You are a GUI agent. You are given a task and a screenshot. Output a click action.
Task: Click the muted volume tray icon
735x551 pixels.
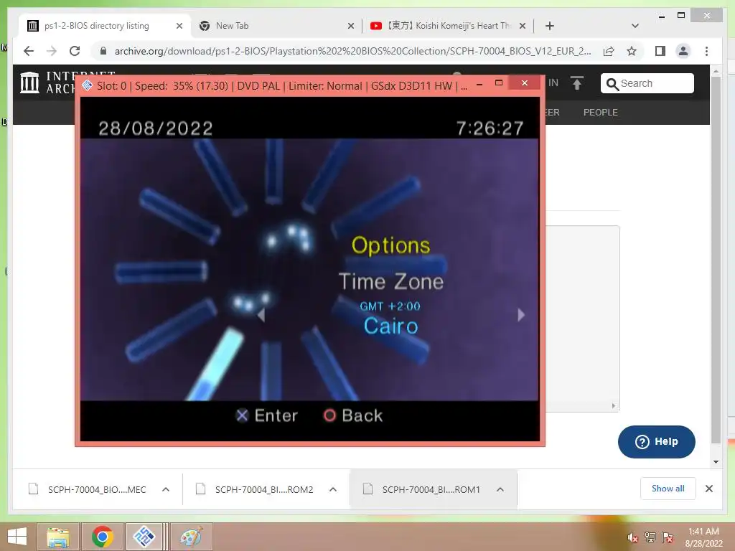click(x=632, y=537)
